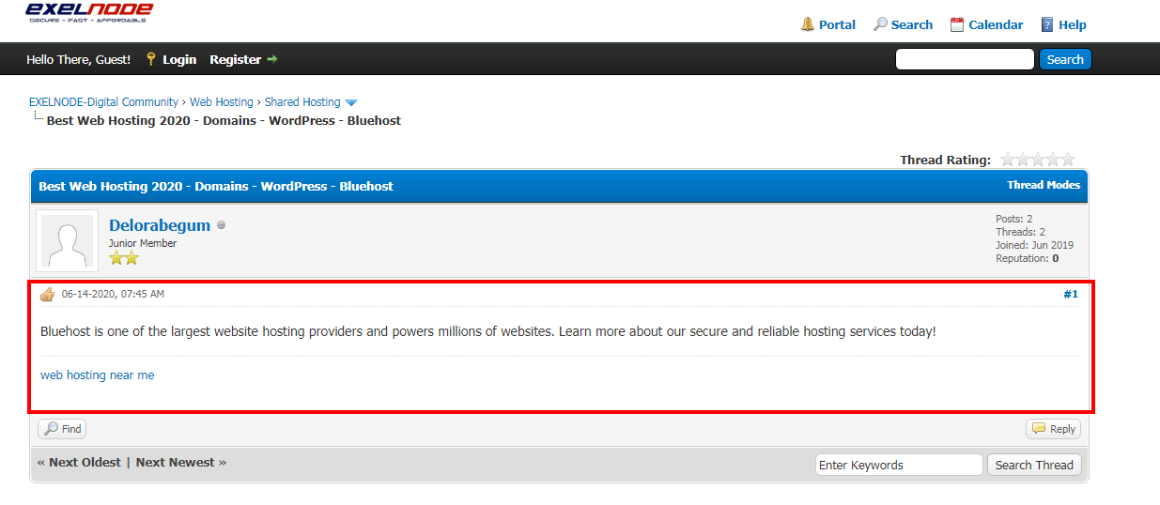Expand the breadcrumb dropdown arrow

351,102
